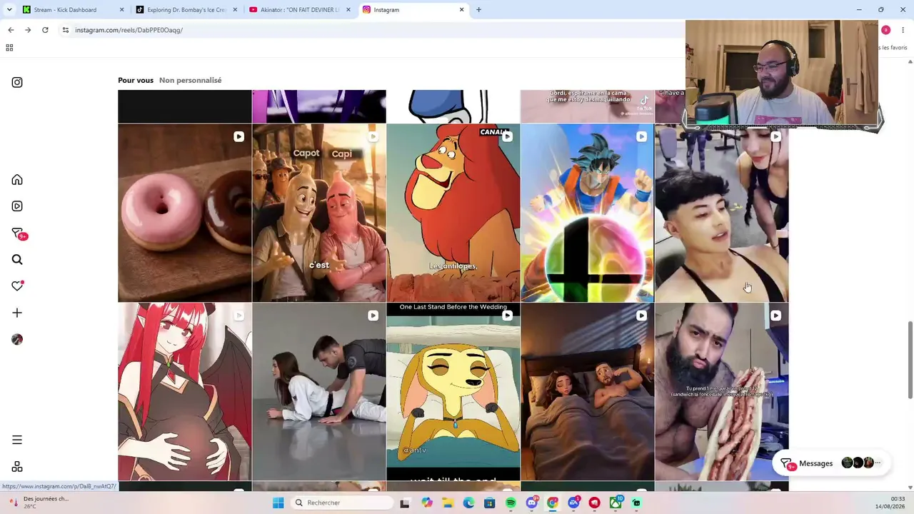Open the gym selfie reel
Screen dimensions: 914x514
[x=721, y=213]
